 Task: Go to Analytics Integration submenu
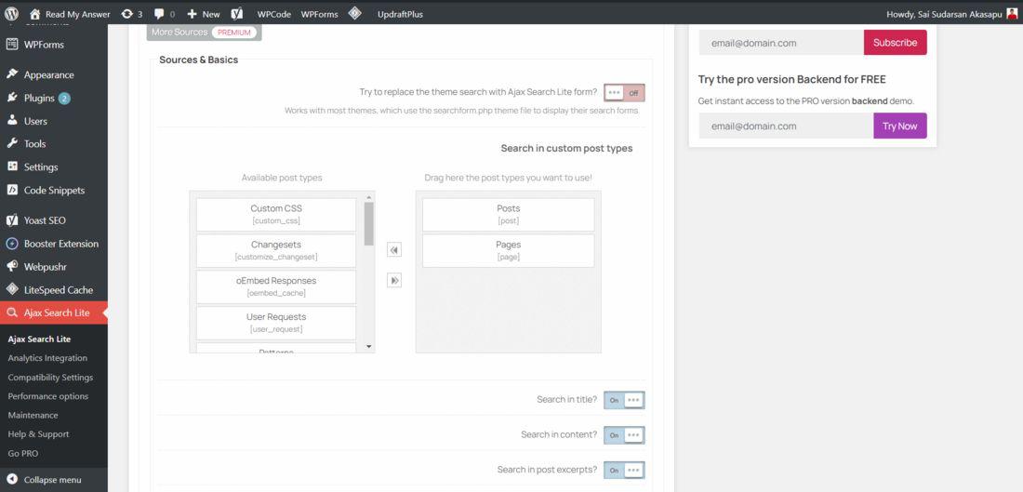(x=47, y=358)
